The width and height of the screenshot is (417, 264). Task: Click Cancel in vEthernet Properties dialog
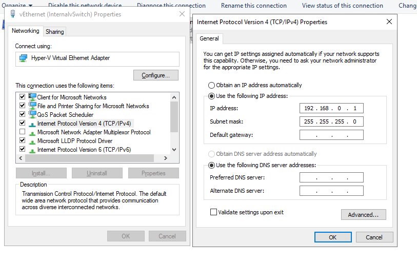[167, 236]
